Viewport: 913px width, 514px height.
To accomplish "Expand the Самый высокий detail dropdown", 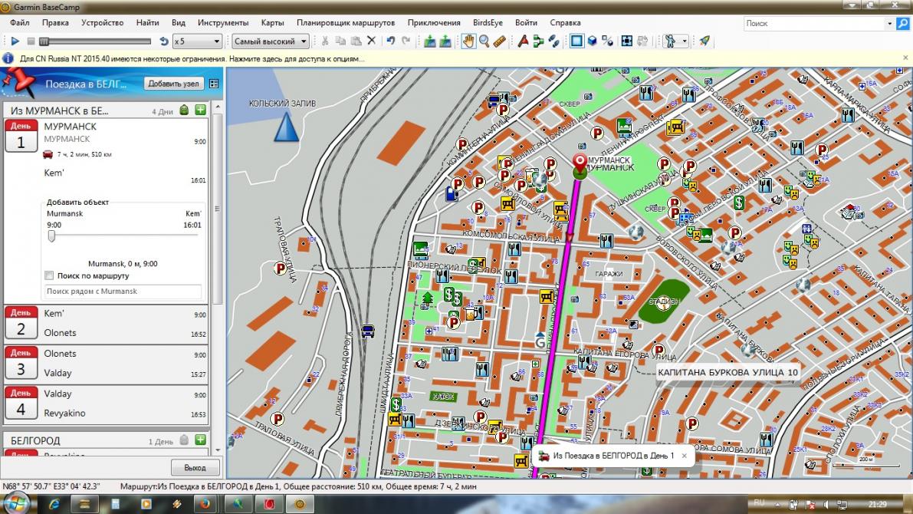I will (x=271, y=41).
